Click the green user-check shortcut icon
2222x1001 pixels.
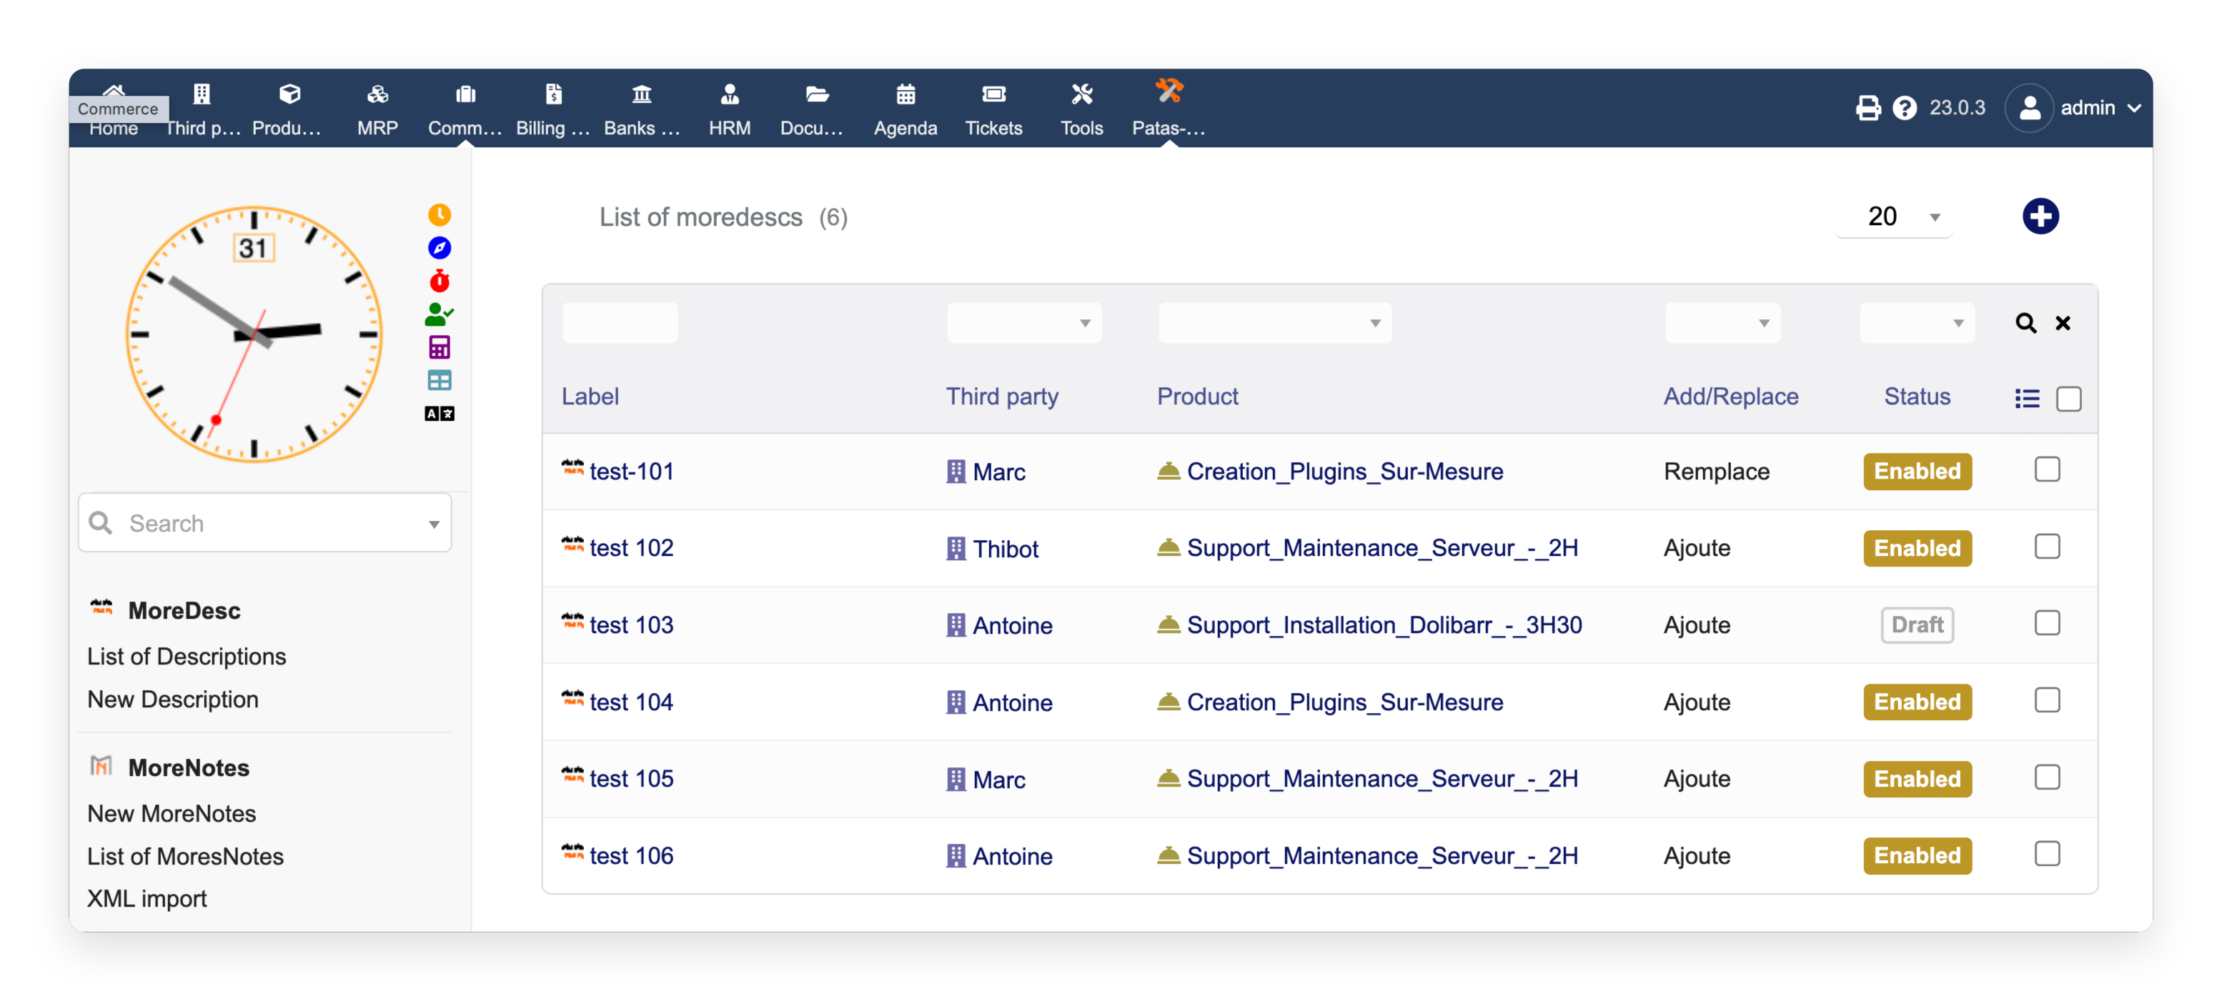coord(439,314)
